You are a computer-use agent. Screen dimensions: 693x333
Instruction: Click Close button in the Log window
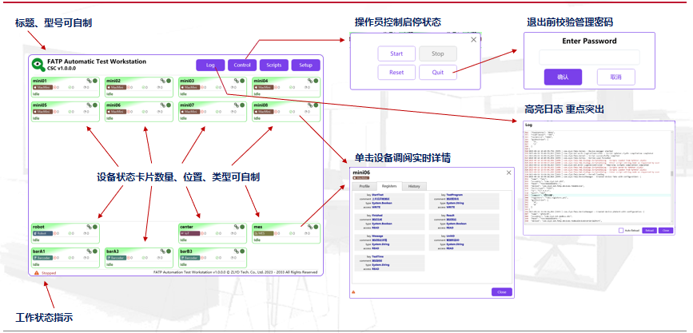click(x=664, y=231)
